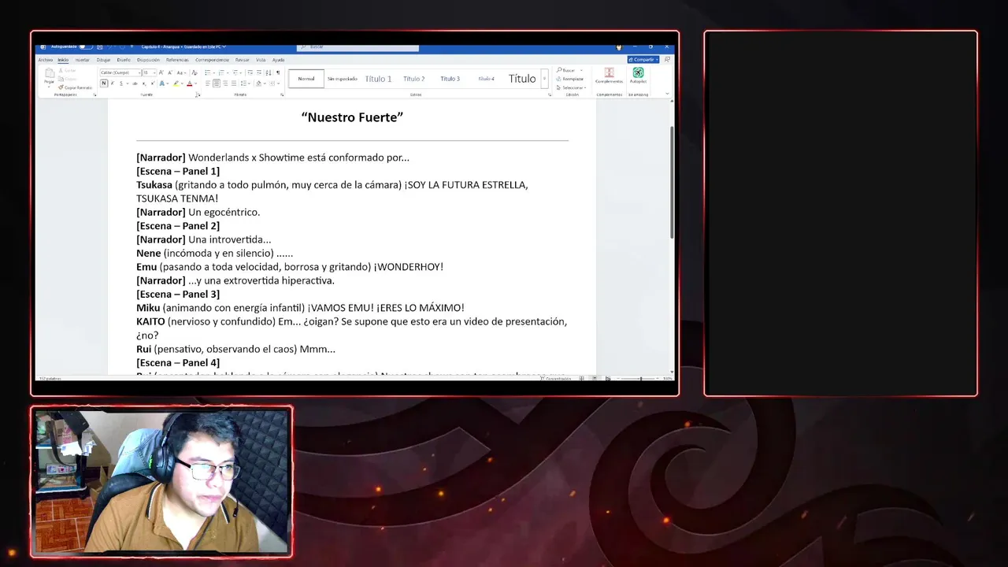1008x567 pixels.
Task: Apply subscript formatting
Action: click(x=144, y=83)
